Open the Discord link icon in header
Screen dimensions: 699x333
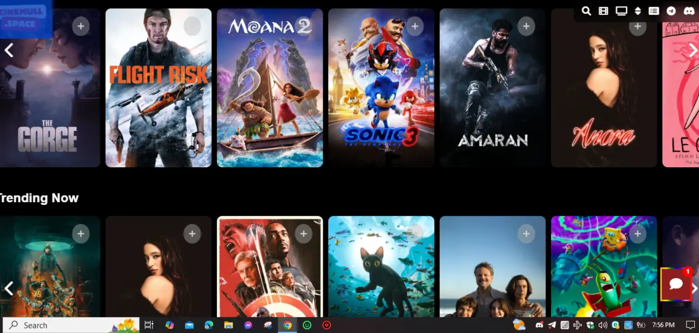(689, 11)
